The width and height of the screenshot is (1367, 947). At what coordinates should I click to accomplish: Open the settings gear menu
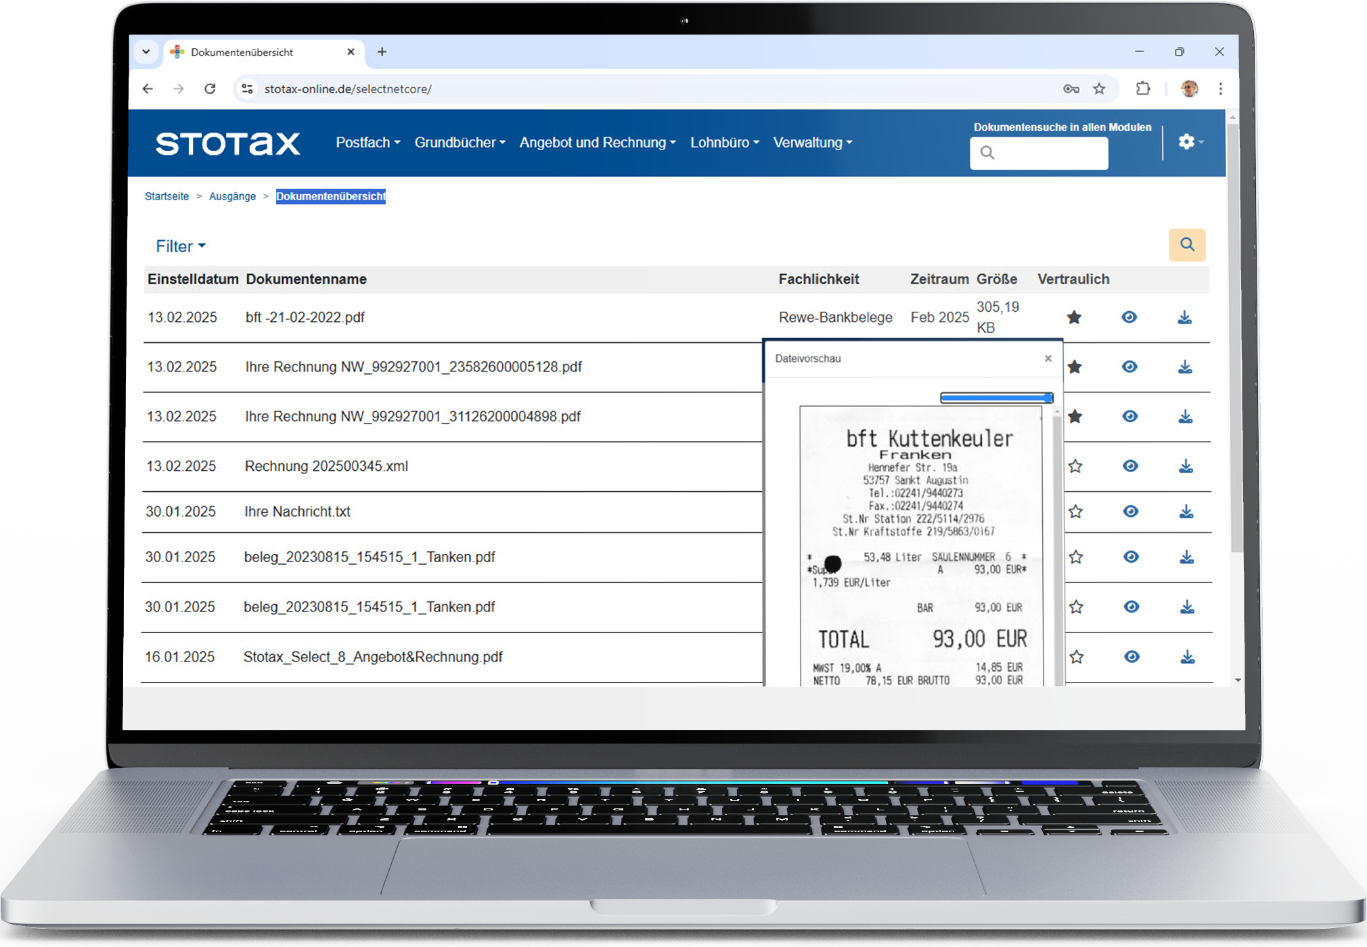tap(1190, 142)
